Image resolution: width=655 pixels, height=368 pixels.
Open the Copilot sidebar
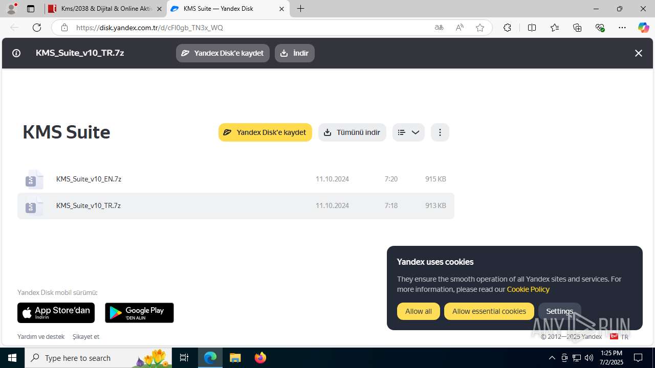pos(644,28)
